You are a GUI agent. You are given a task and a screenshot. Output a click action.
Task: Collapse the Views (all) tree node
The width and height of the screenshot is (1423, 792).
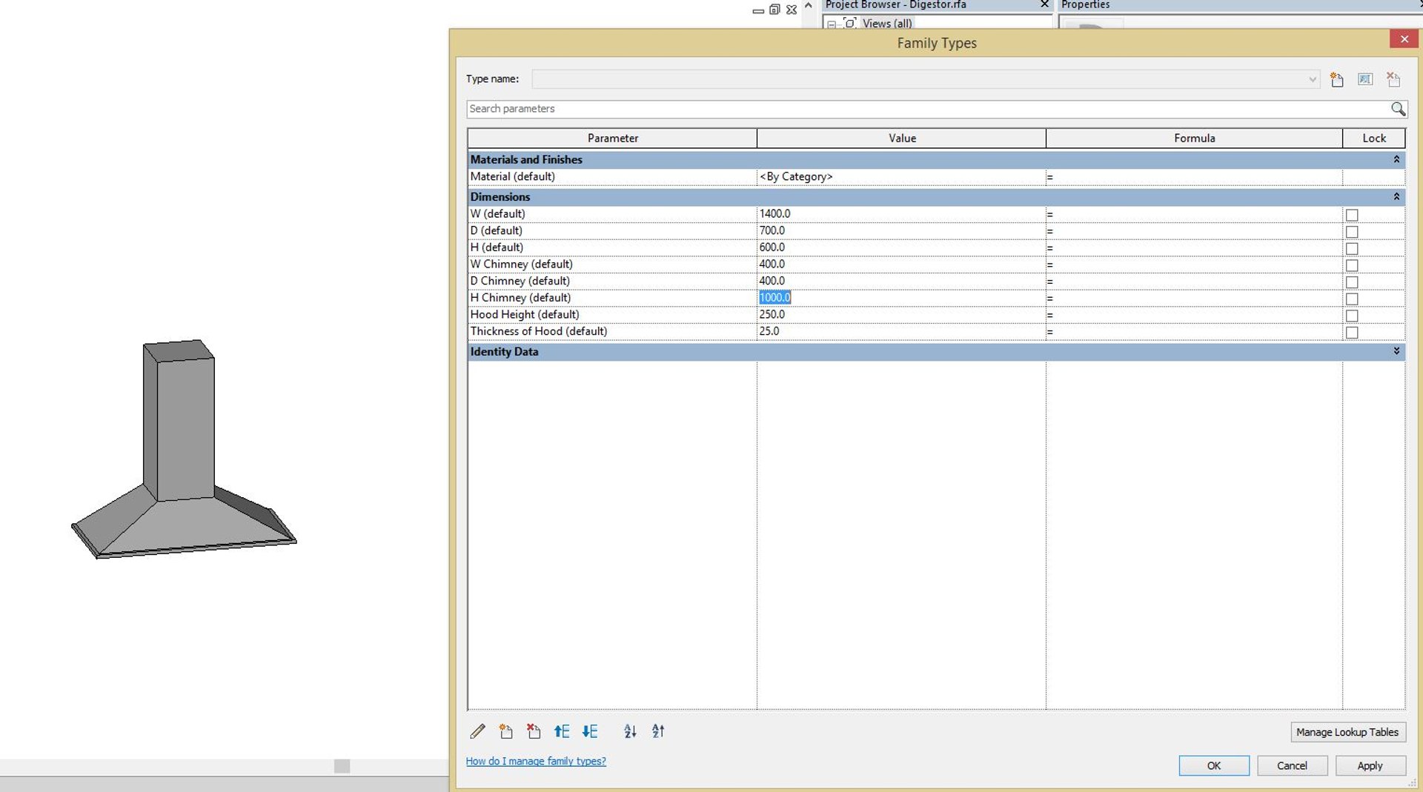(x=832, y=24)
